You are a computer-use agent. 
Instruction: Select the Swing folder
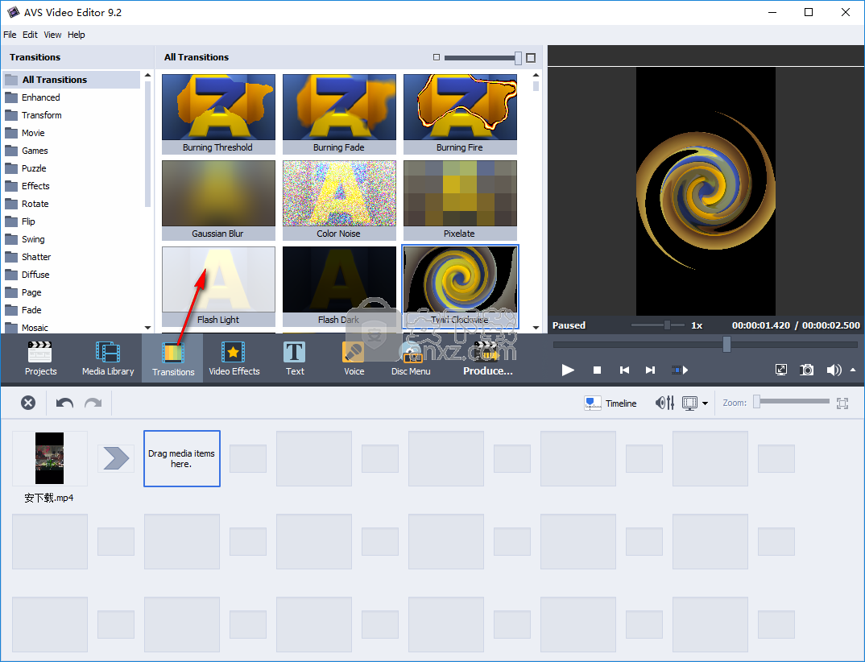point(71,239)
